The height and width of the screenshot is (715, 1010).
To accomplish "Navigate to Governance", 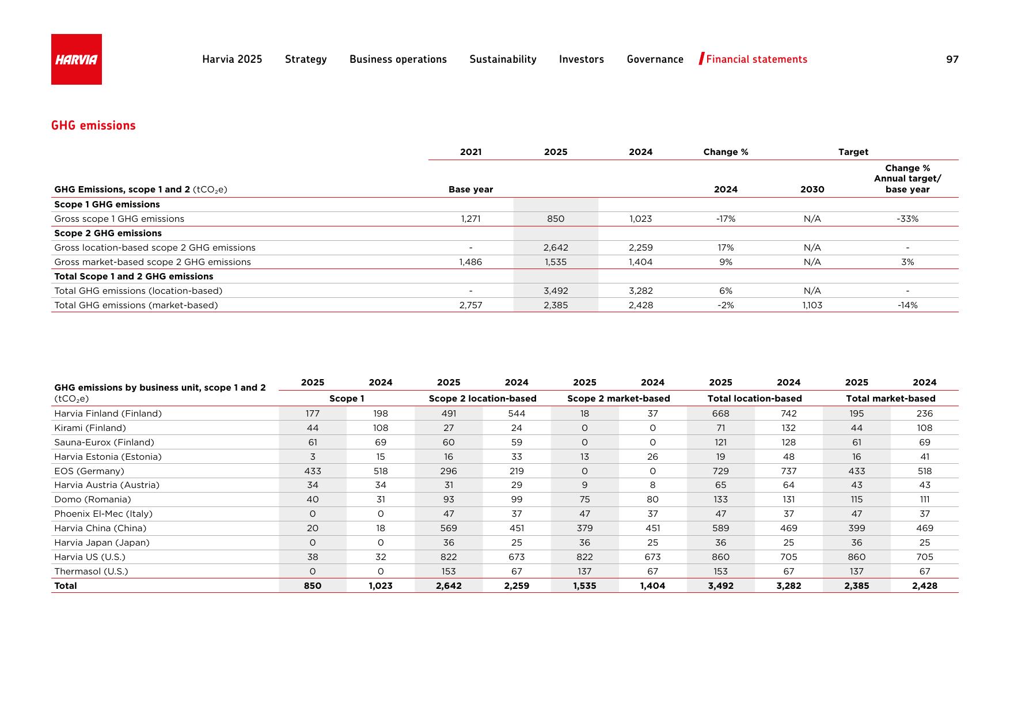I will pos(655,59).
